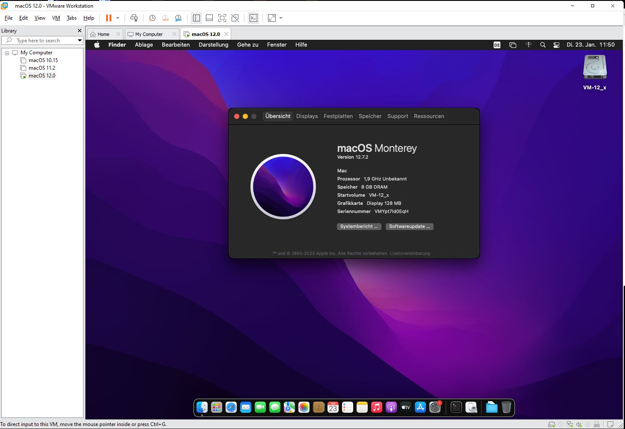Open Control Center in the menu bar
625x429 pixels.
(557, 45)
